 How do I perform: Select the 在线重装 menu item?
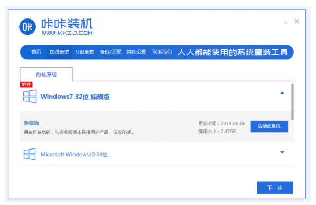coord(59,52)
